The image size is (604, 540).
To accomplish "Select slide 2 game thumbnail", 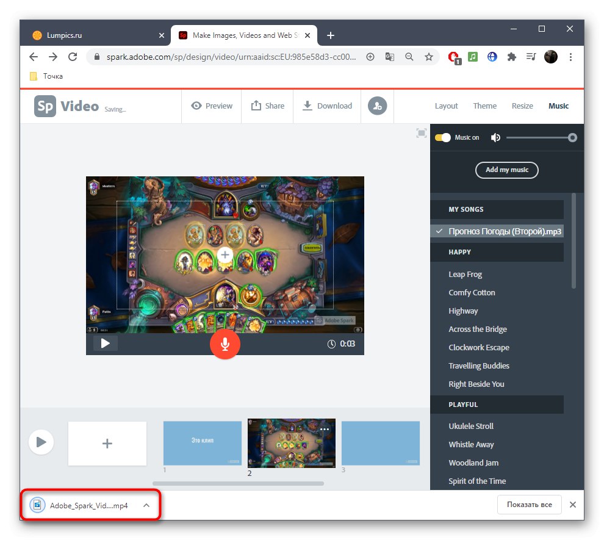I will tap(292, 443).
